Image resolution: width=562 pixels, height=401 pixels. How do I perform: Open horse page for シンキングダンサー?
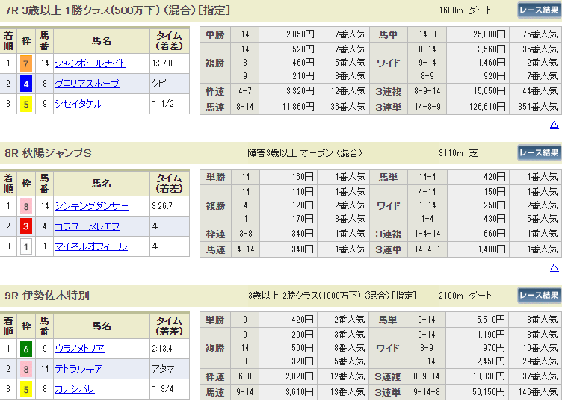92,206
